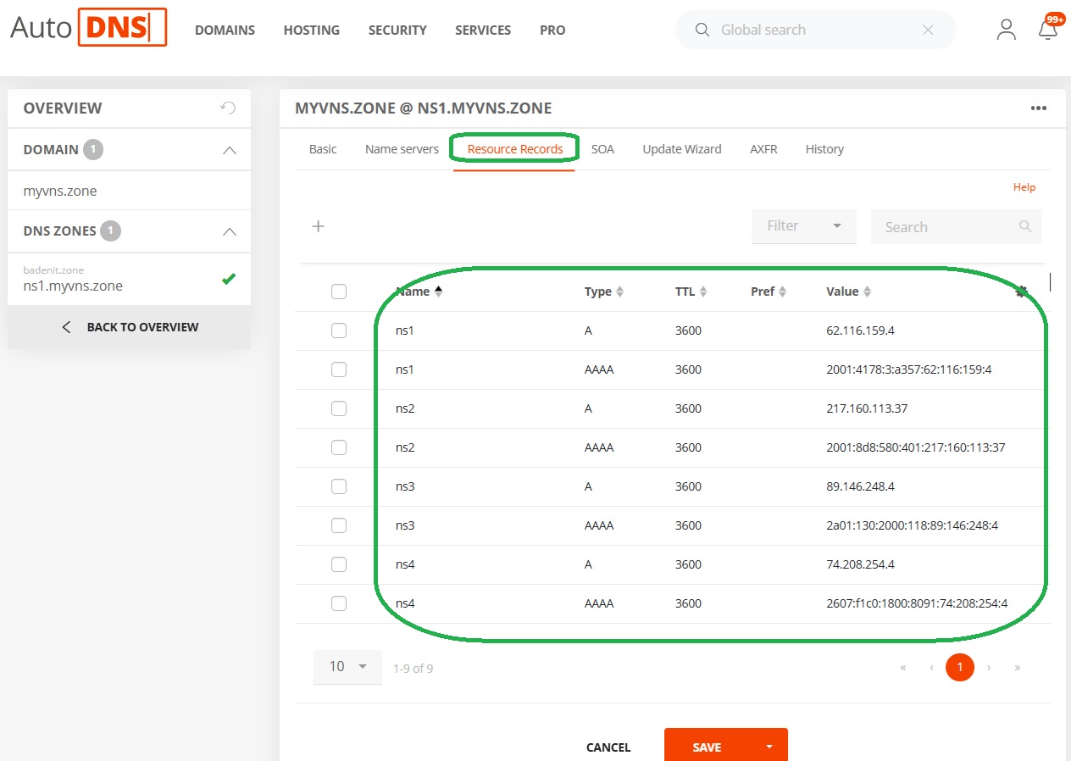Viewport: 1071px width, 761px height.
Task: Open the SERVICES navigation menu
Action: coord(483,30)
